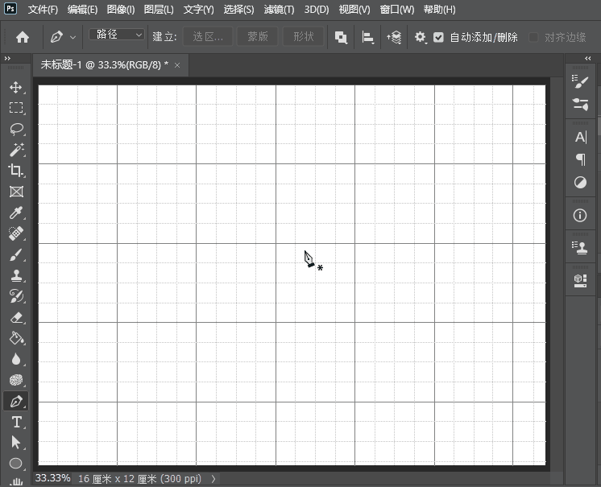
Task: Open pen tool preset picker arrow
Action: (73, 38)
